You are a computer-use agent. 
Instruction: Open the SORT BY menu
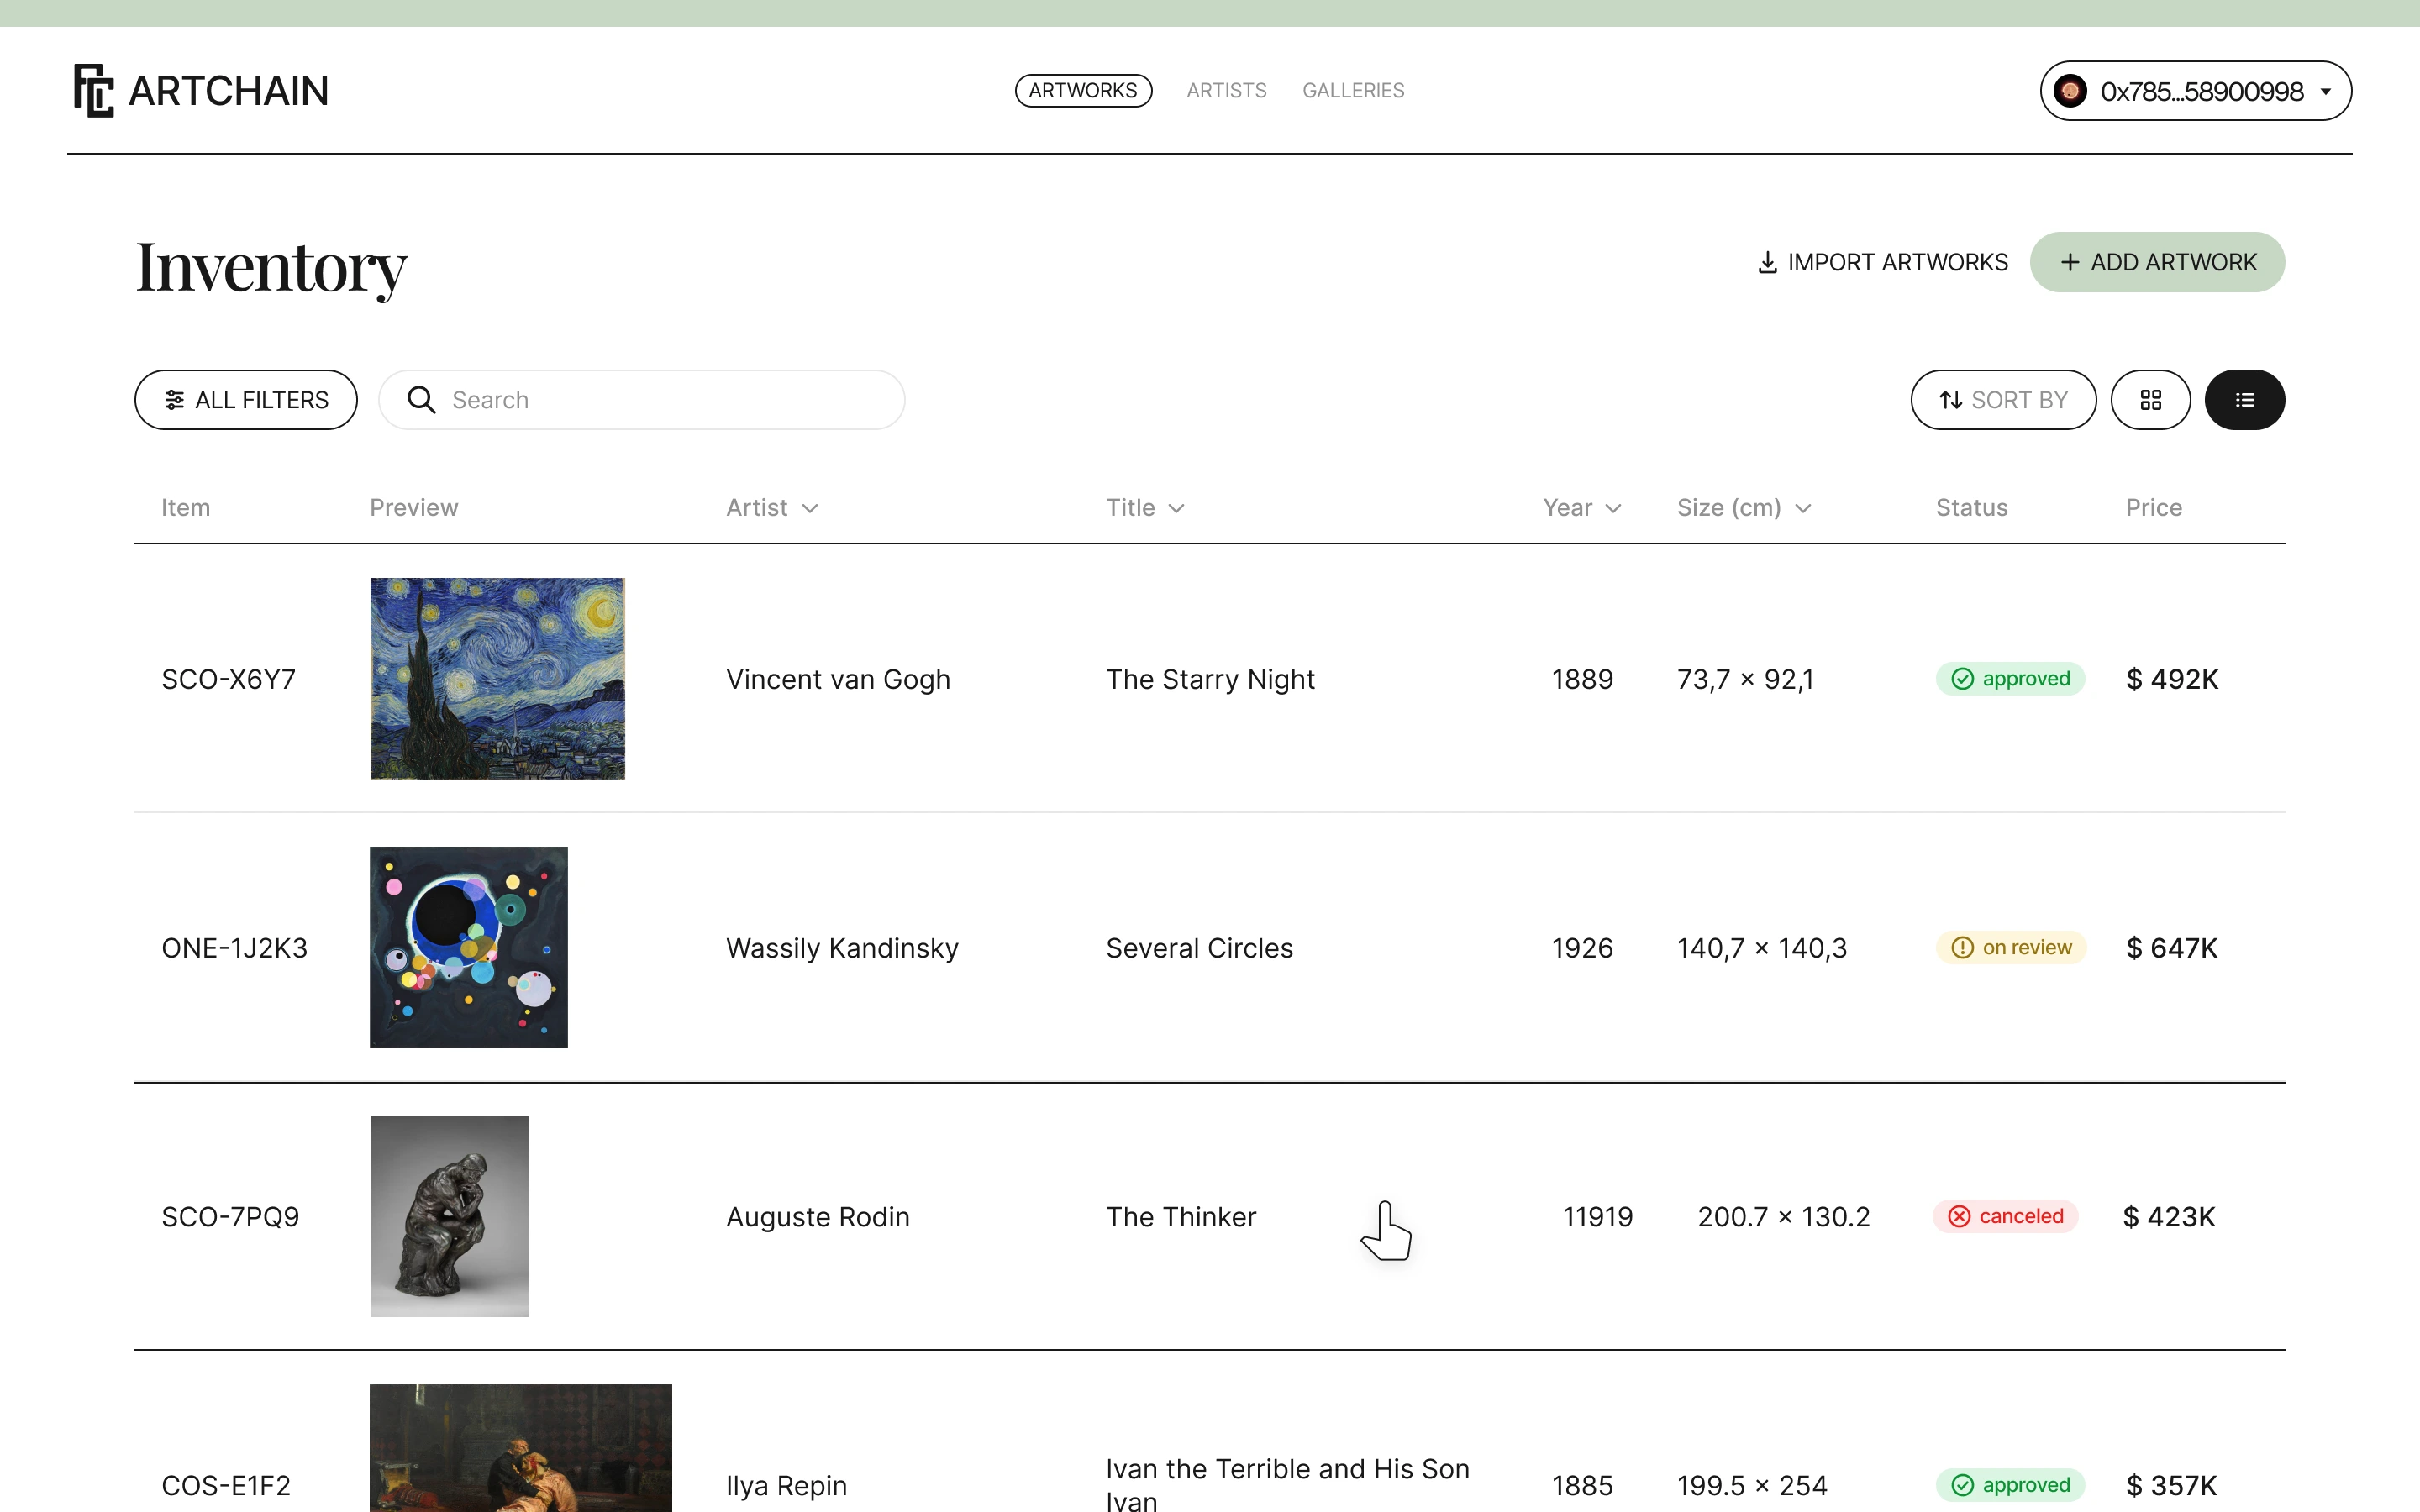pos(2003,400)
